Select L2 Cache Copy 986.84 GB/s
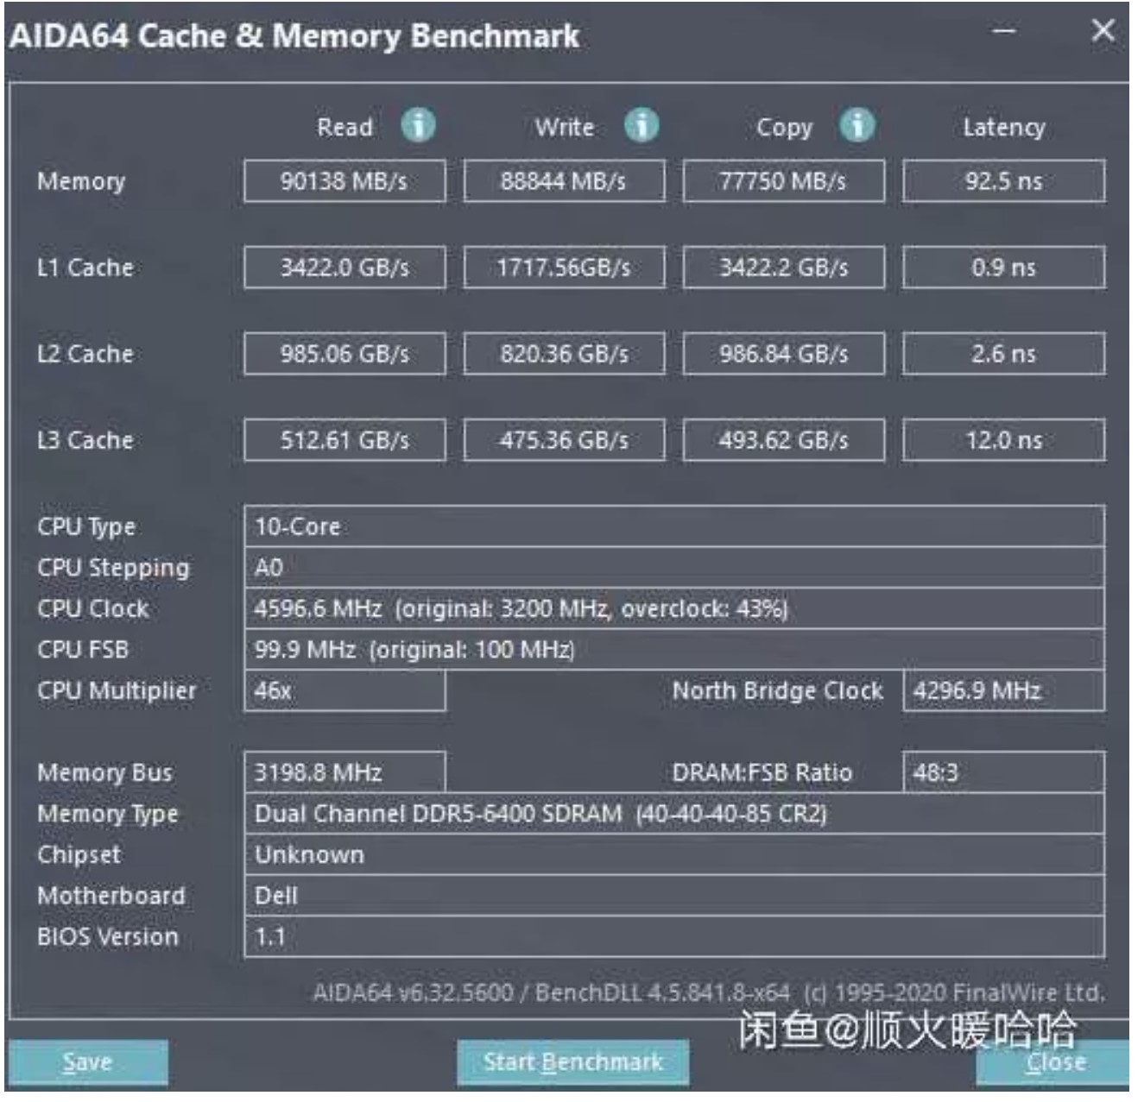The height and width of the screenshot is (1102, 1144). tap(783, 354)
